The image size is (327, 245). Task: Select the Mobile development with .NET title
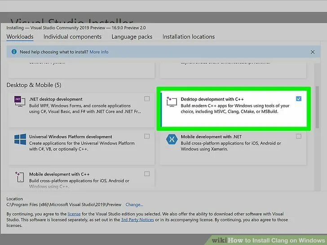[211, 137]
